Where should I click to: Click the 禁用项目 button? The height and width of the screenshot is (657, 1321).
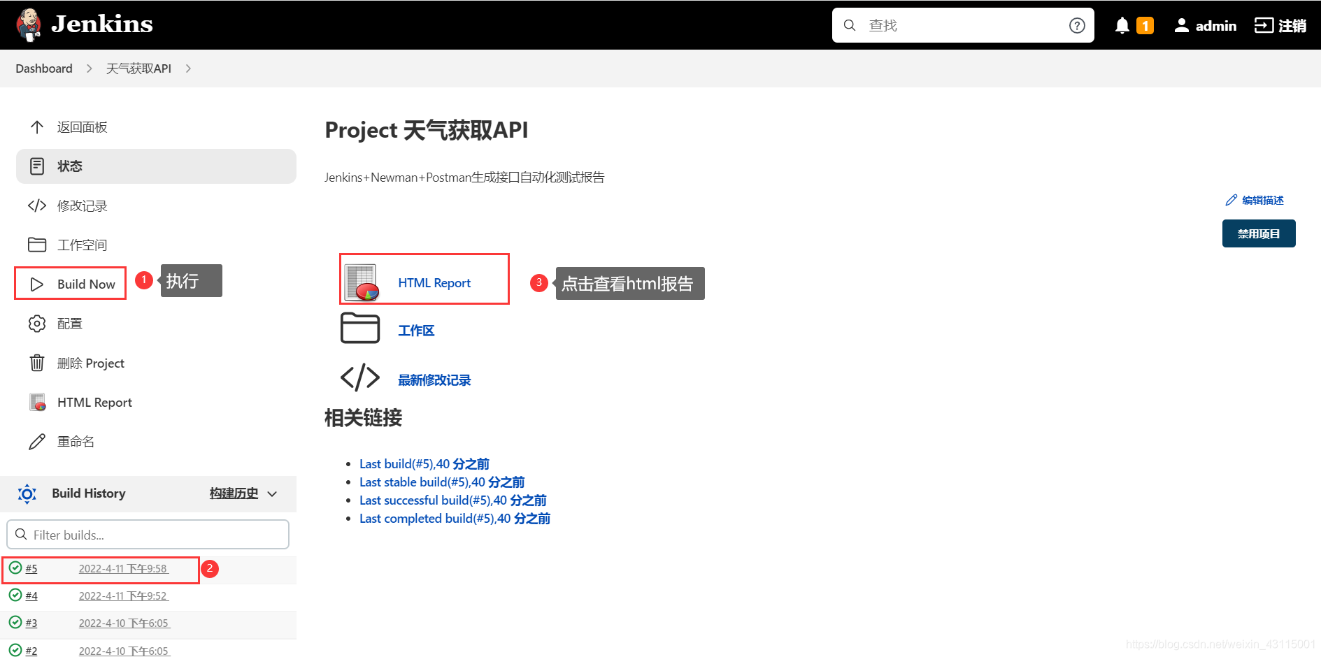[1259, 233]
